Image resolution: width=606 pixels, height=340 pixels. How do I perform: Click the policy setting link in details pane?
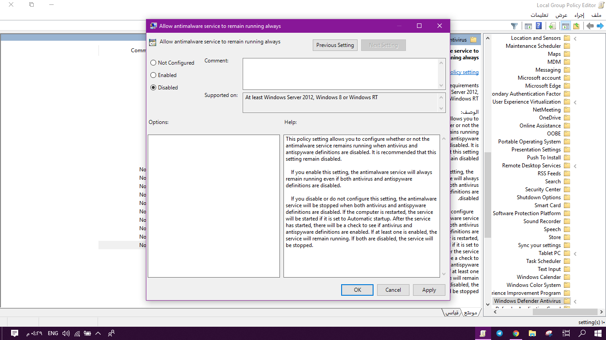464,72
